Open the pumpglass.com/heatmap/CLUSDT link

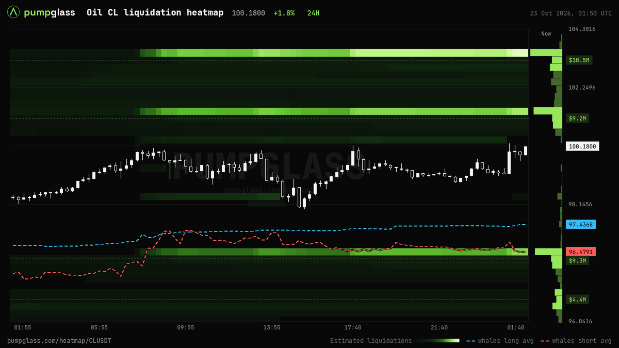(x=59, y=341)
